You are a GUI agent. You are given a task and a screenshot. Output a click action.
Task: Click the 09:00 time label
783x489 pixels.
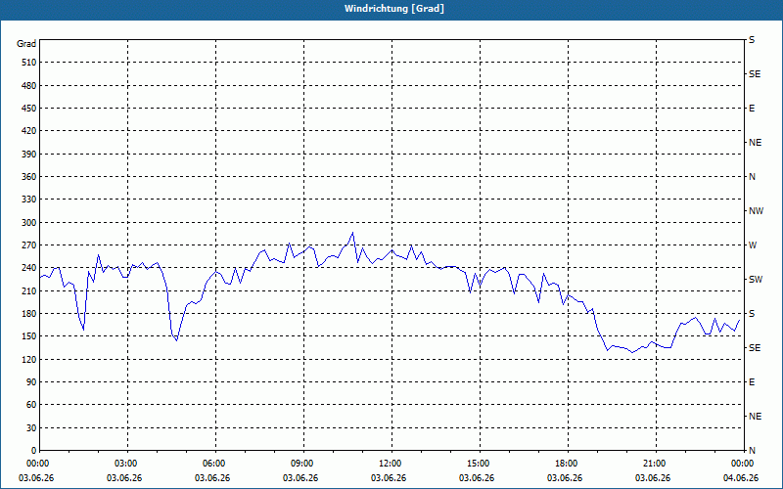303,464
